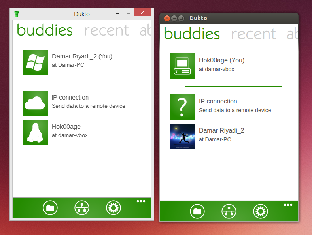Click 'at Damar-PC' text in left window
312x235 pixels.
point(68,65)
